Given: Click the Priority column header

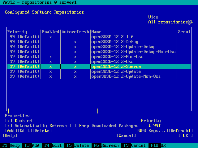Looking at the screenshot, I should click(17, 32).
